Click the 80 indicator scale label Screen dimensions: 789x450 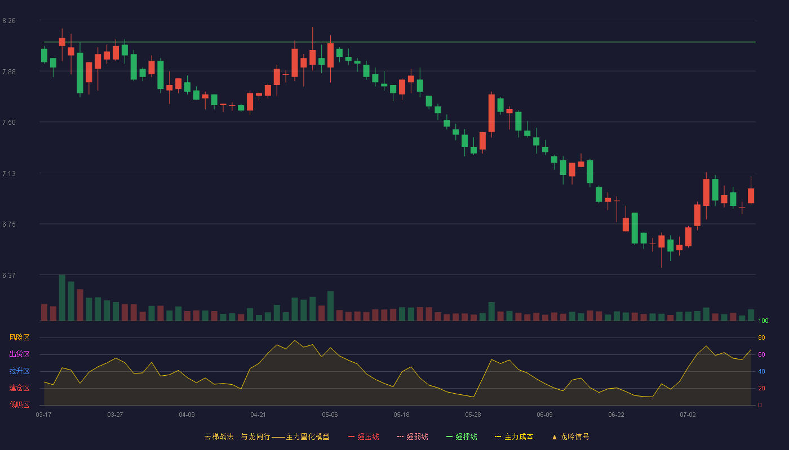(761, 337)
